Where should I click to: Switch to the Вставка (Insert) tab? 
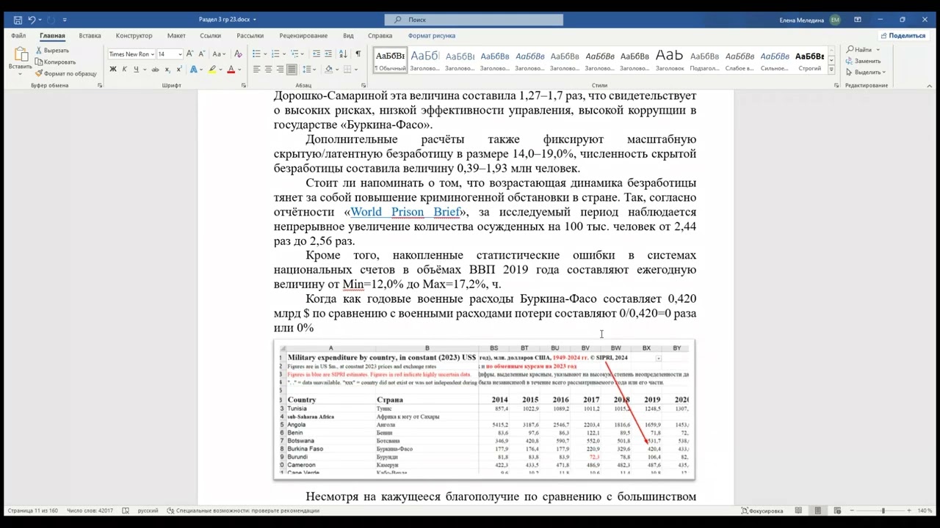90,35
